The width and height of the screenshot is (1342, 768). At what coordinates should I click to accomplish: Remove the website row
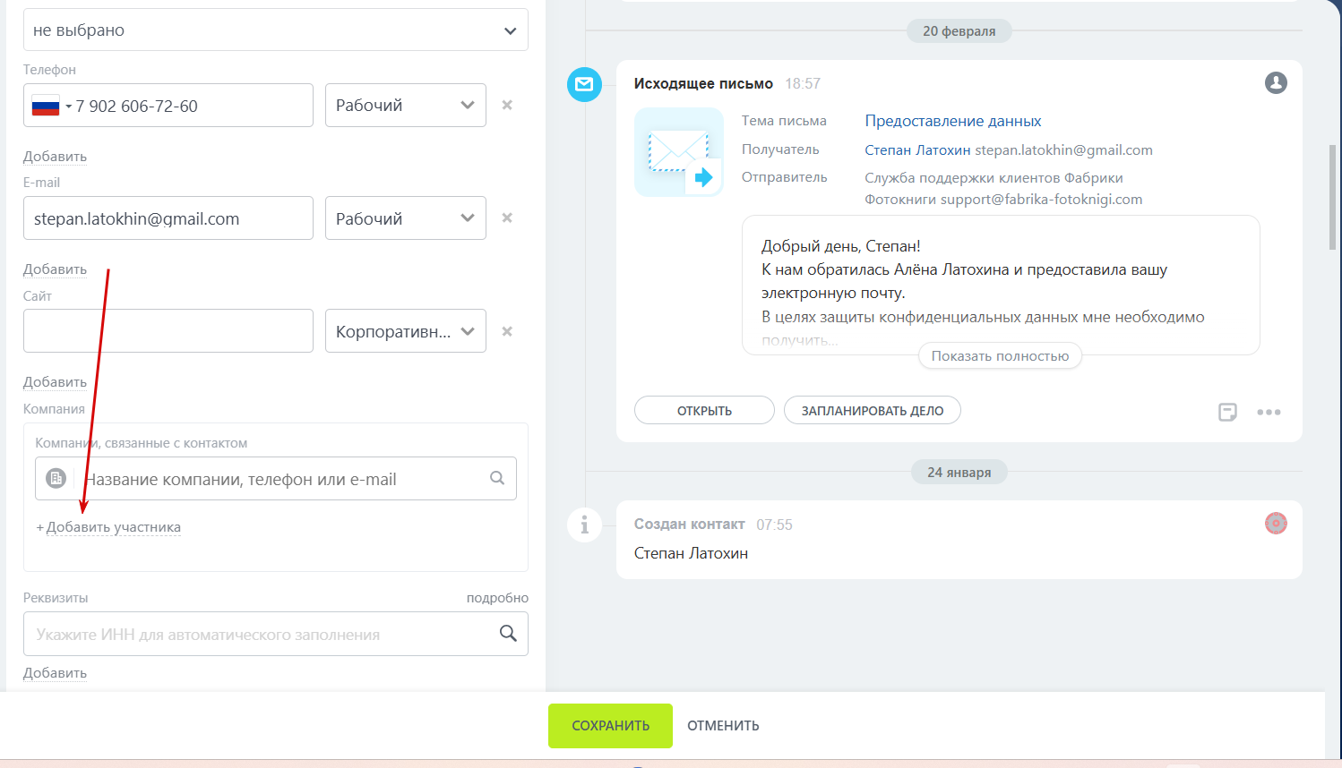click(x=507, y=331)
